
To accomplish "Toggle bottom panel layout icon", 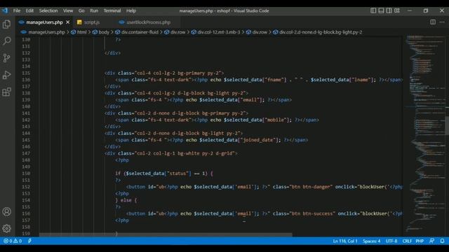I will [381, 10].
